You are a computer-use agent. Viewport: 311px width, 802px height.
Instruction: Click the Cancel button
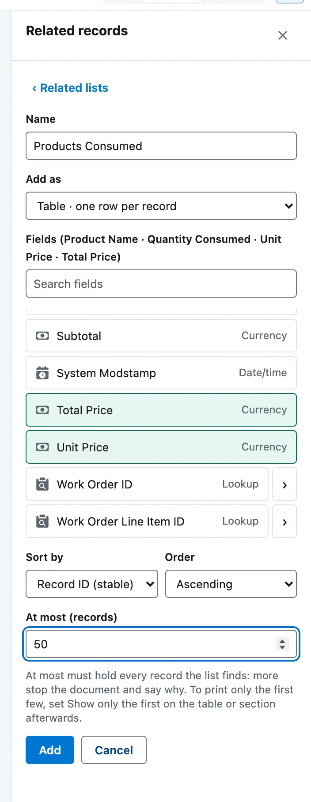pyautogui.click(x=114, y=750)
